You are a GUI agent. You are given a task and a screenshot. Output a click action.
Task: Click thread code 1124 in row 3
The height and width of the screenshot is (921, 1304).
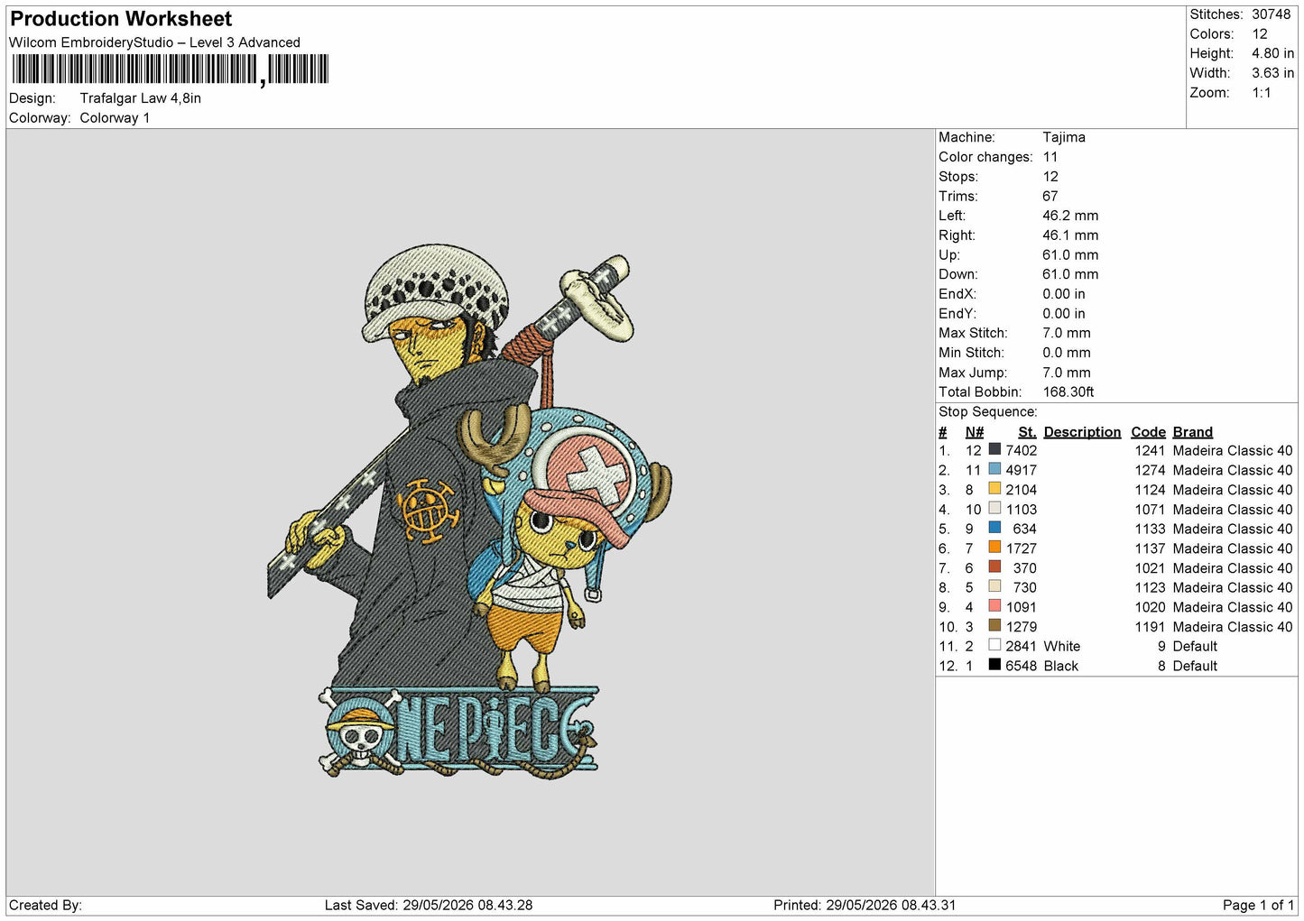(1150, 490)
